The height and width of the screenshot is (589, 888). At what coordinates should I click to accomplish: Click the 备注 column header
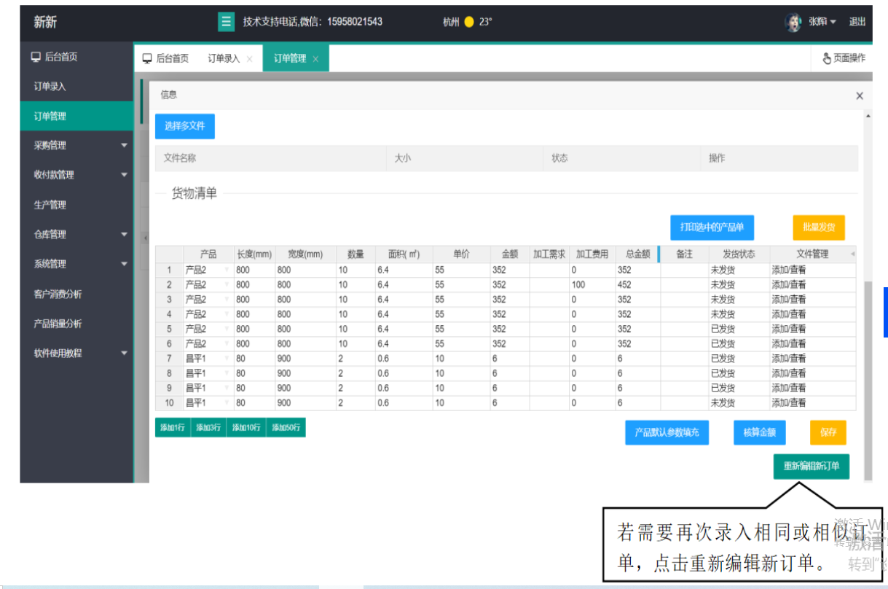click(x=684, y=254)
